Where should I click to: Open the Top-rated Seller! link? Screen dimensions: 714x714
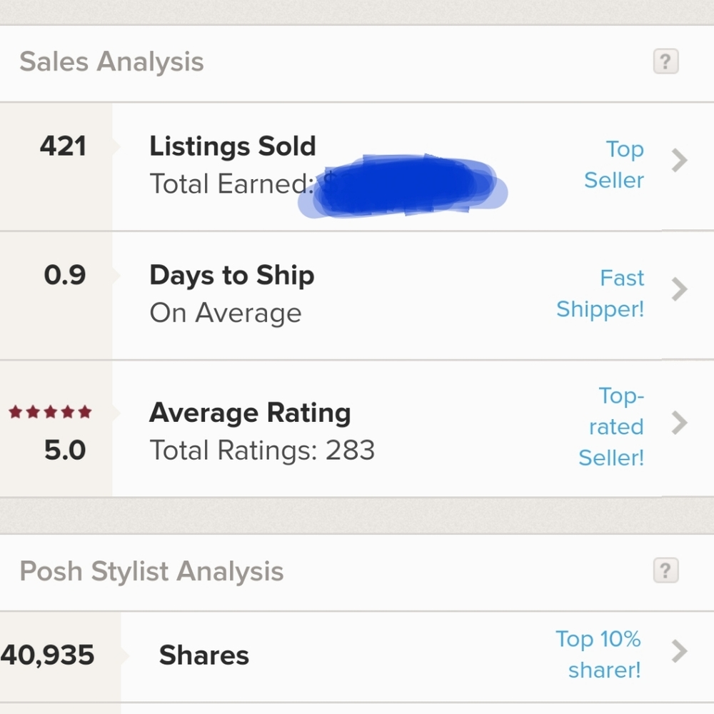coord(611,427)
